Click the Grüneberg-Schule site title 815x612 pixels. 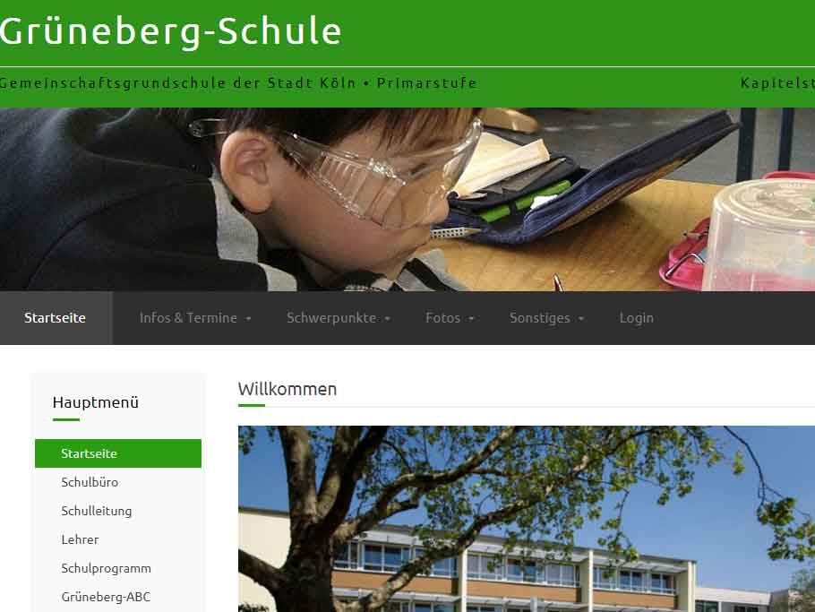point(170,31)
